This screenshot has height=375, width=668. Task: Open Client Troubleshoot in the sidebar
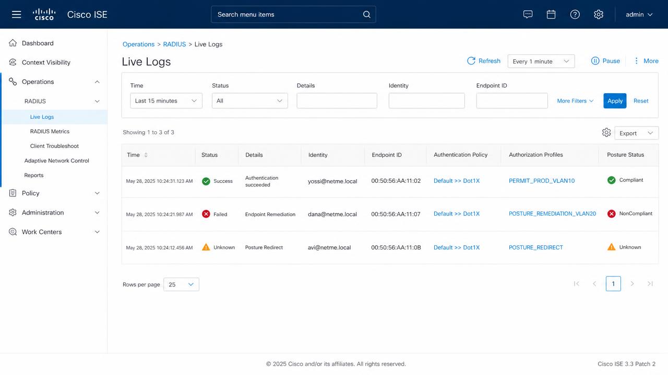54,146
